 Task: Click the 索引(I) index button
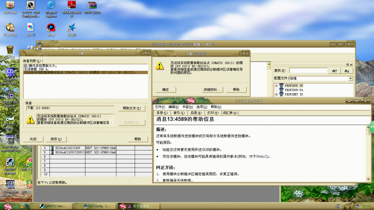pyautogui.click(x=179, y=113)
